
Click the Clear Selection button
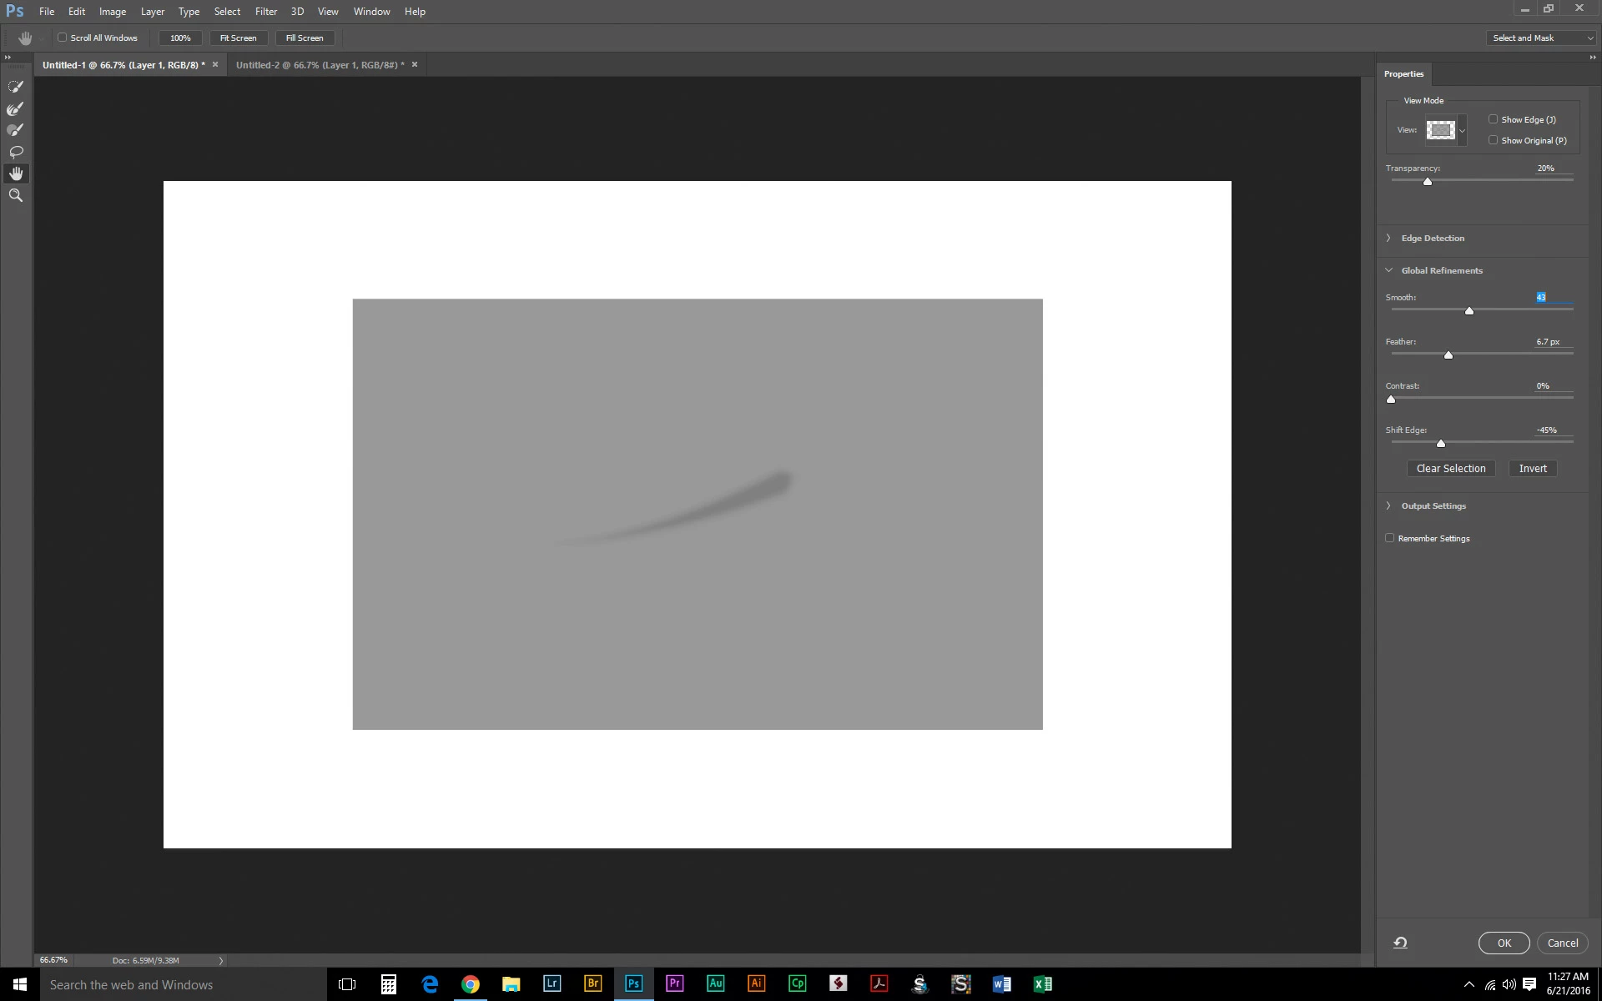click(1450, 469)
